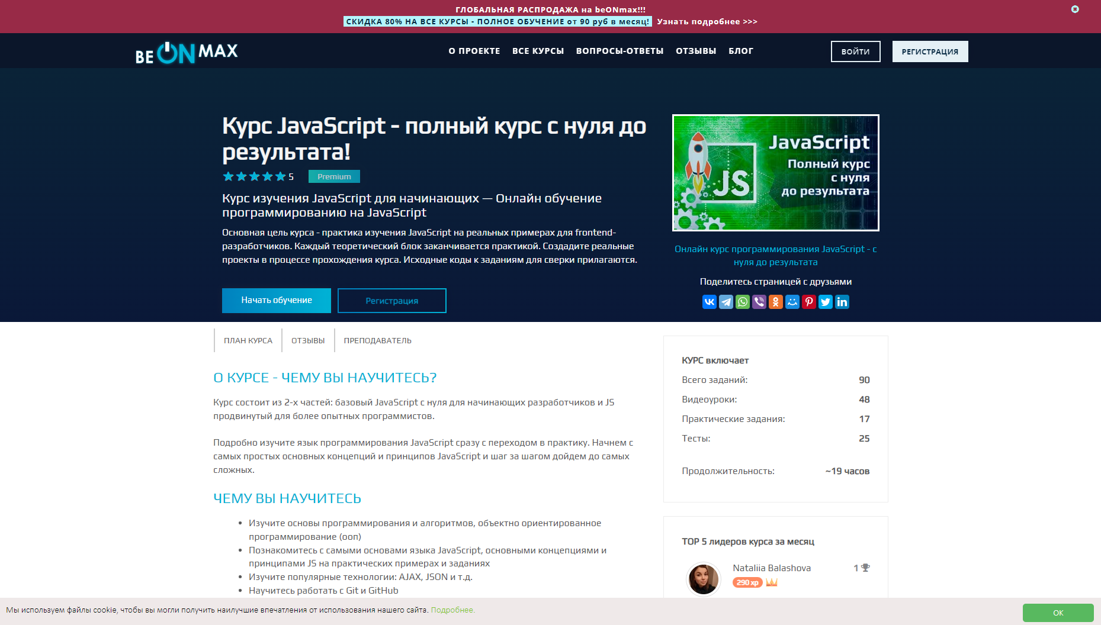The width and height of the screenshot is (1101, 625).
Task: Follow the Узнать подробнее >>> link
Action: 707,21
